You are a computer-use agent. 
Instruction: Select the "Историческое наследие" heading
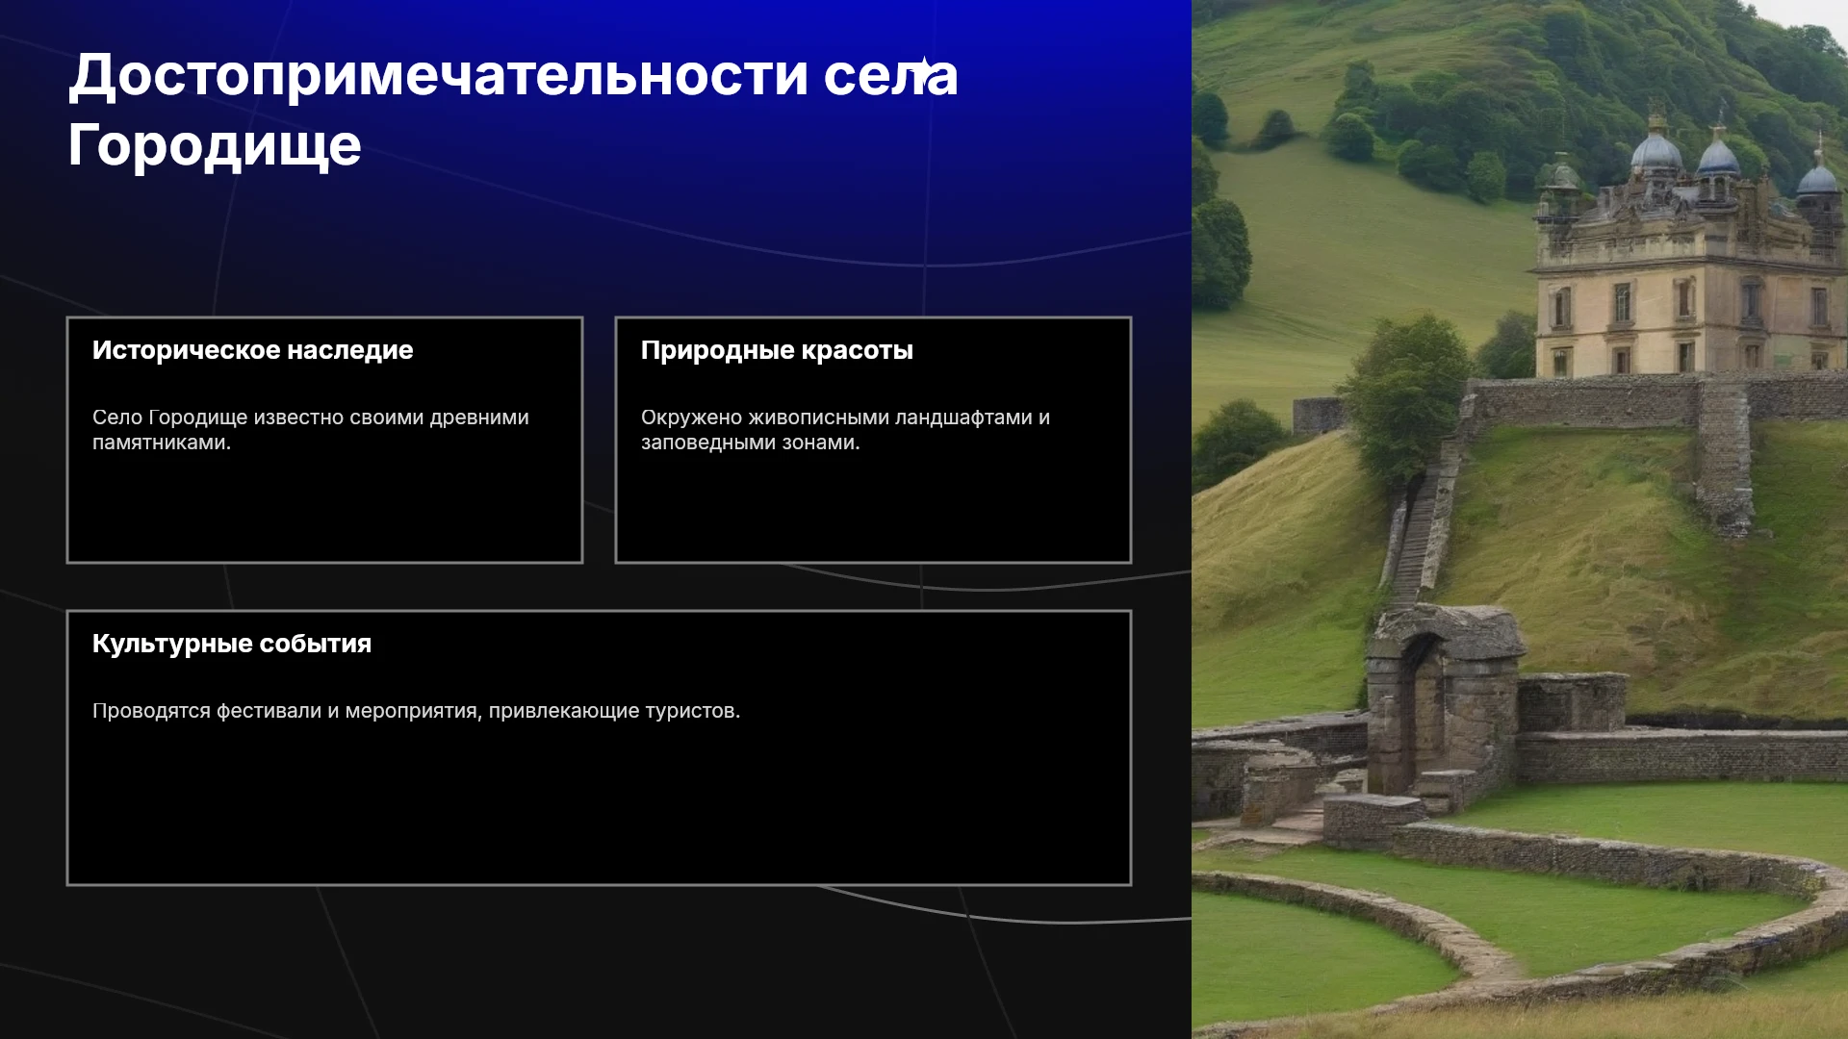[x=252, y=350]
